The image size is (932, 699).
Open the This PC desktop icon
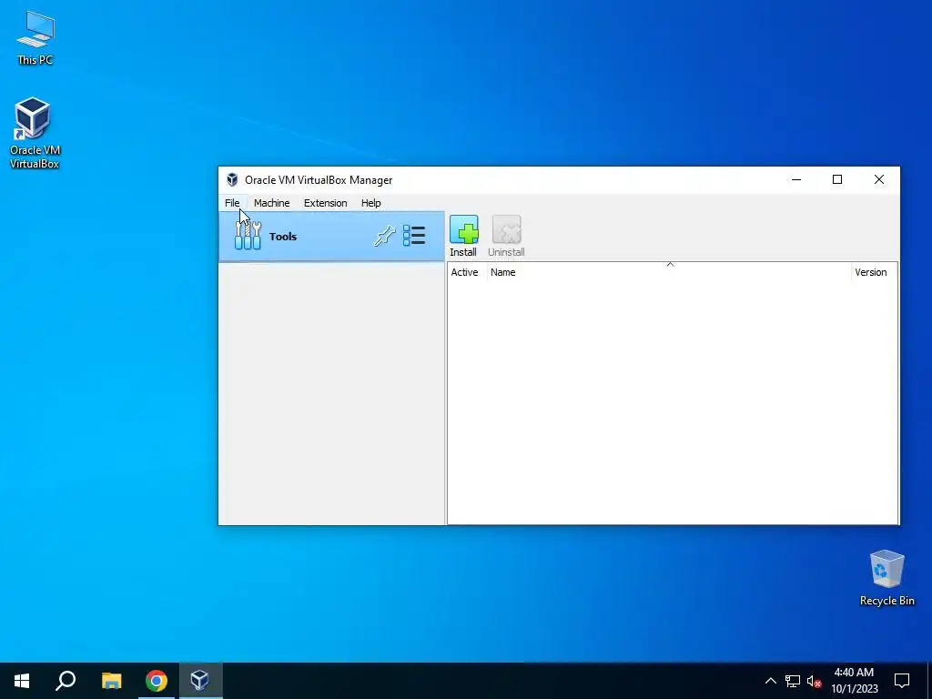click(35, 38)
